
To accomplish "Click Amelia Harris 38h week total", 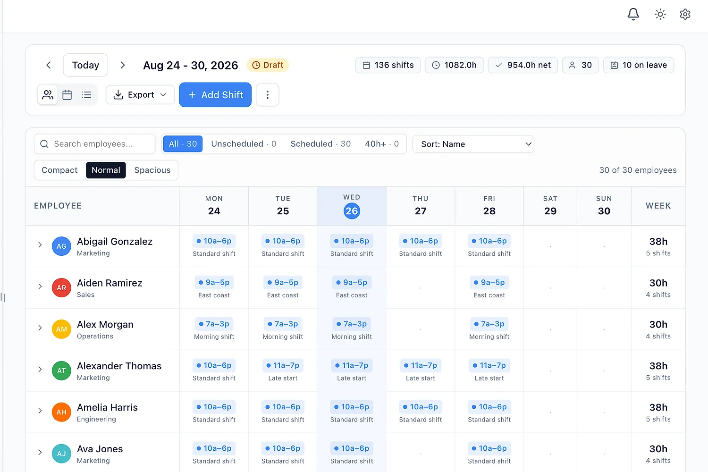I will click(x=658, y=408).
